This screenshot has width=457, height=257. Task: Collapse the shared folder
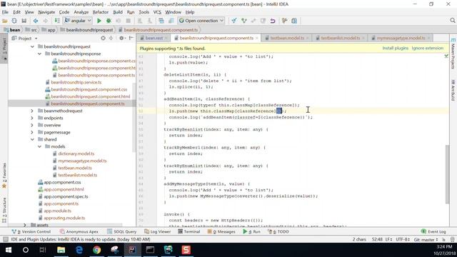(x=32, y=140)
